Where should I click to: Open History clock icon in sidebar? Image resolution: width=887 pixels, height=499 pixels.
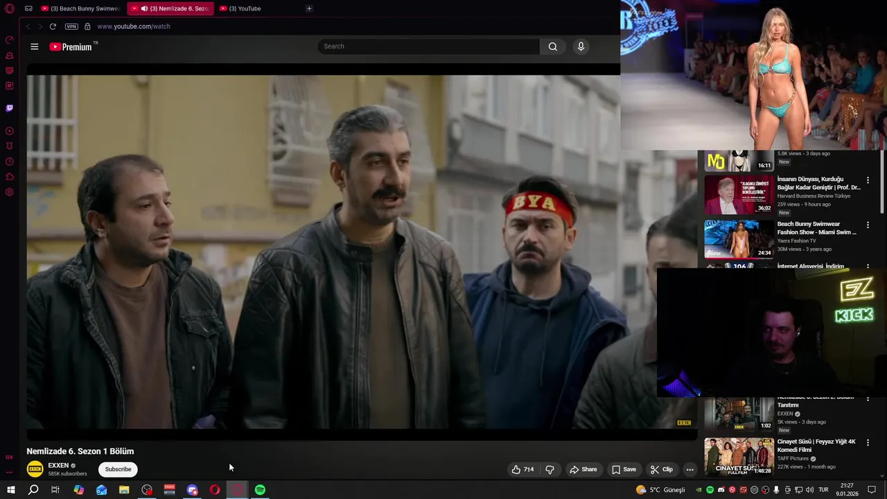click(10, 161)
